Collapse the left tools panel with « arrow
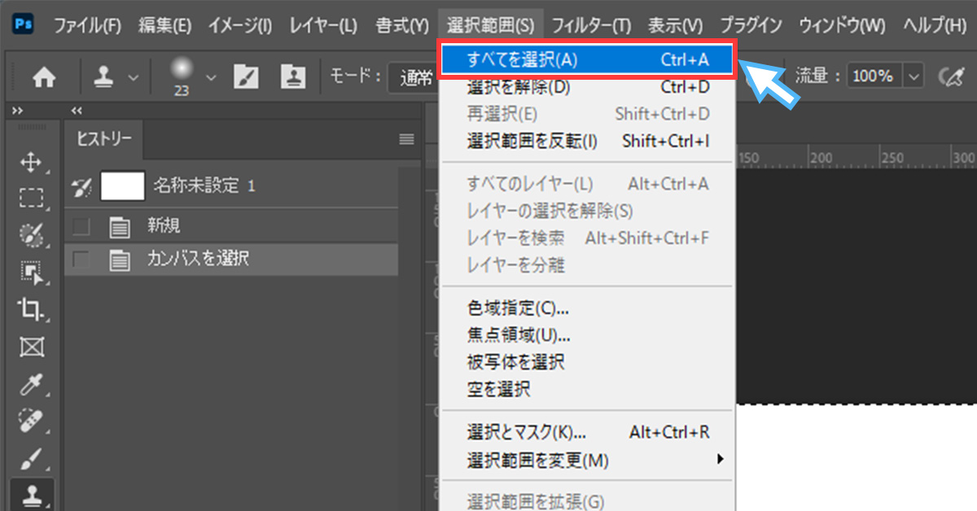 77,110
